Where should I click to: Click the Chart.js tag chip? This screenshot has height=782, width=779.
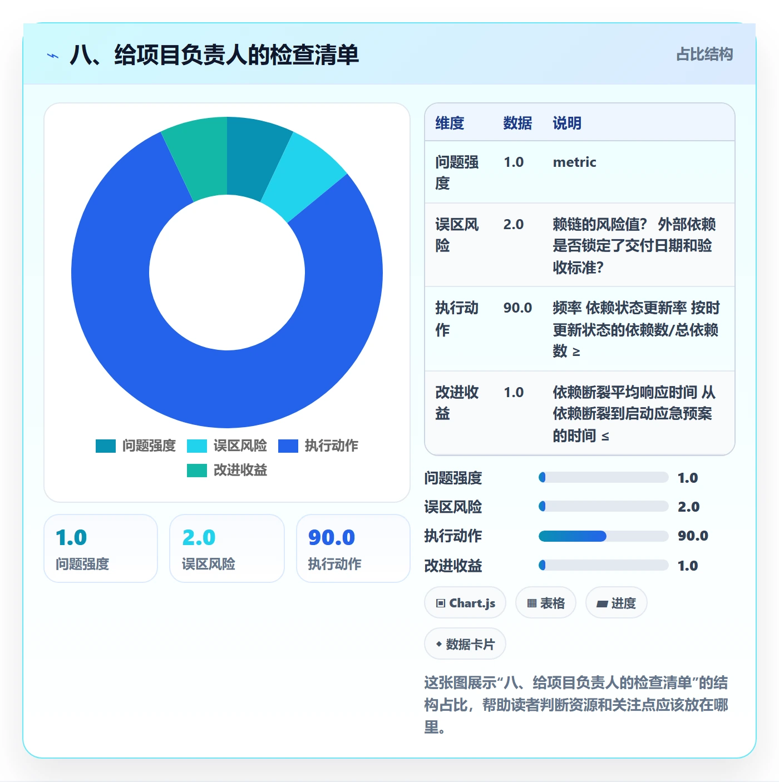465,603
